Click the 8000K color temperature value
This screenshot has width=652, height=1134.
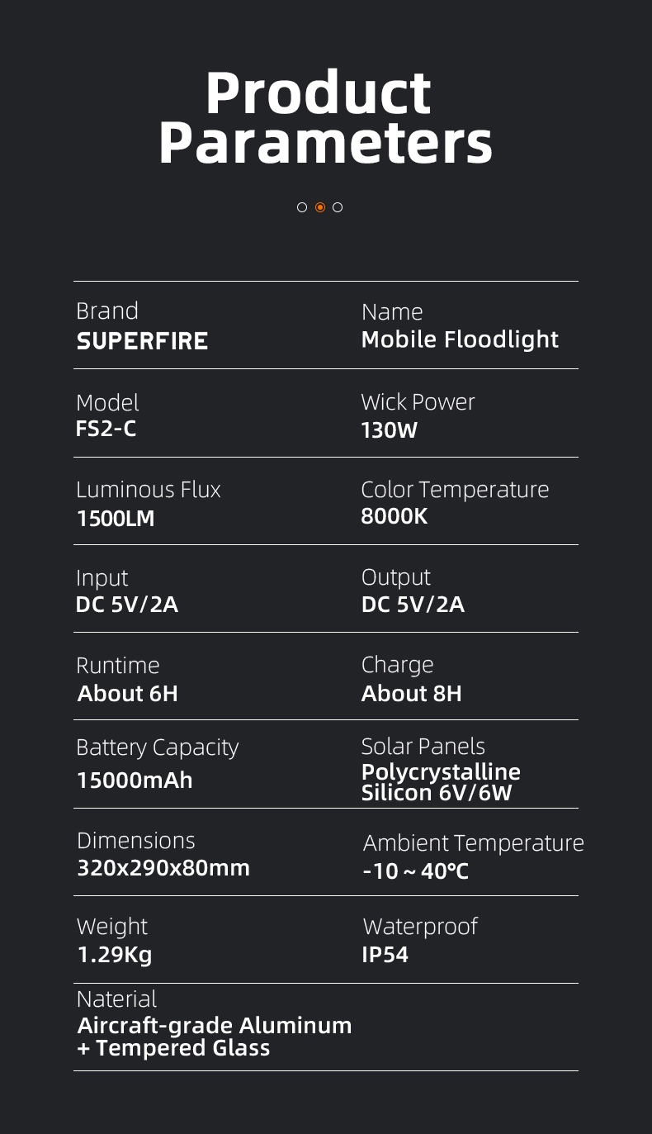pos(395,516)
